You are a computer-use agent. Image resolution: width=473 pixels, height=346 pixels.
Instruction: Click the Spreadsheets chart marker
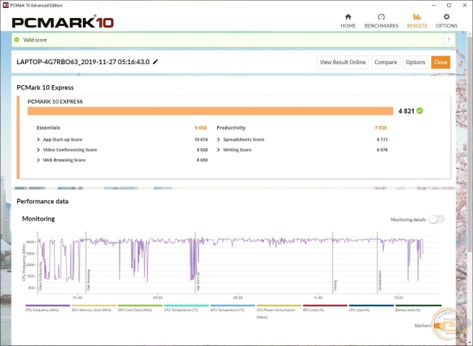pos(380,280)
